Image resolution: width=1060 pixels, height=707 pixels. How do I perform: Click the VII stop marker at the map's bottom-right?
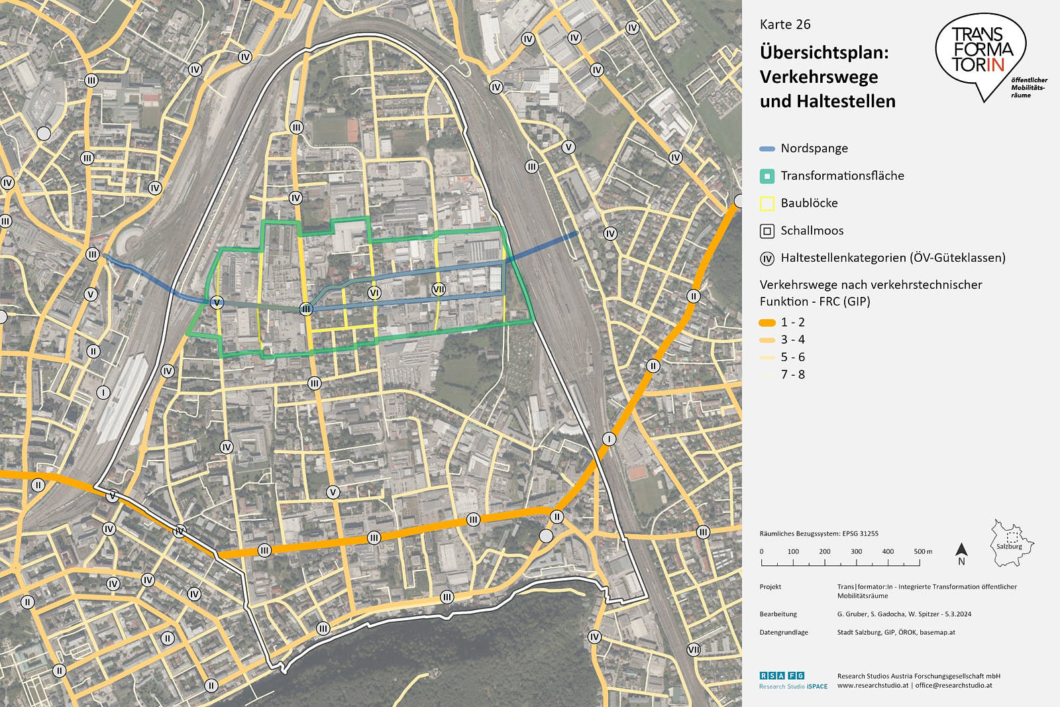(694, 649)
